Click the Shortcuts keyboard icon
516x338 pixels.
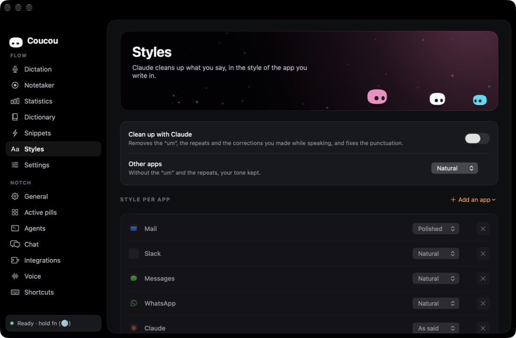coord(15,292)
